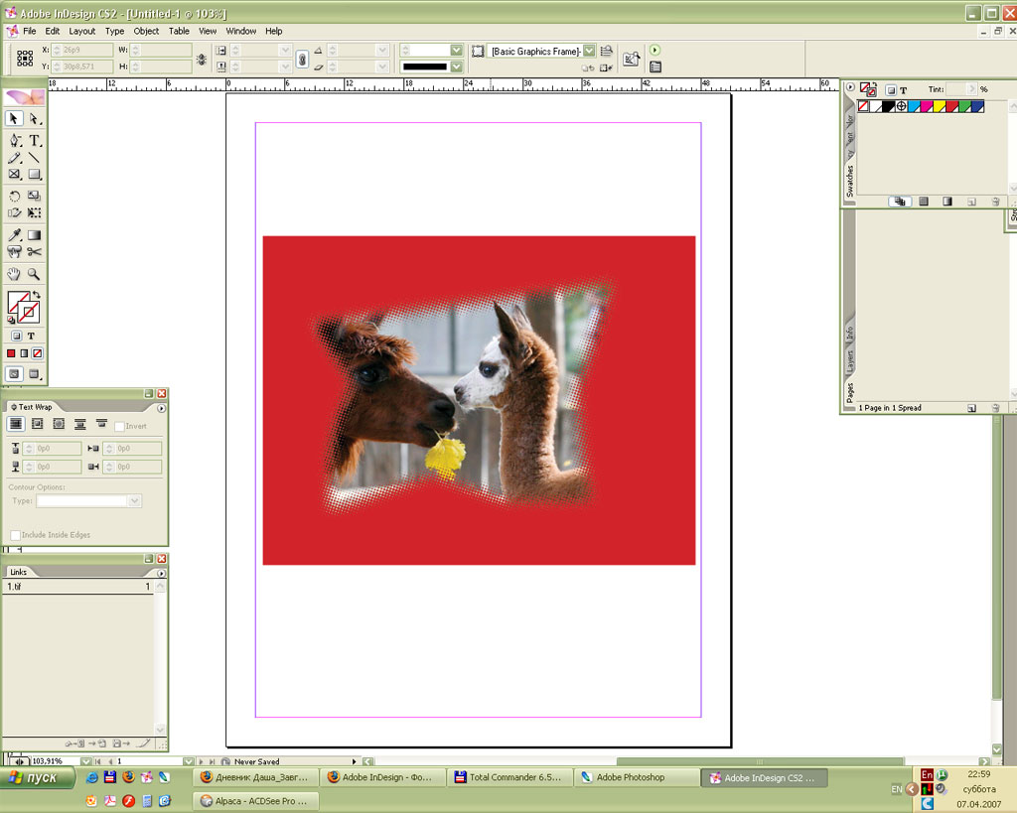
Task: Open the Swatches panel flyout menu
Action: pos(850,87)
